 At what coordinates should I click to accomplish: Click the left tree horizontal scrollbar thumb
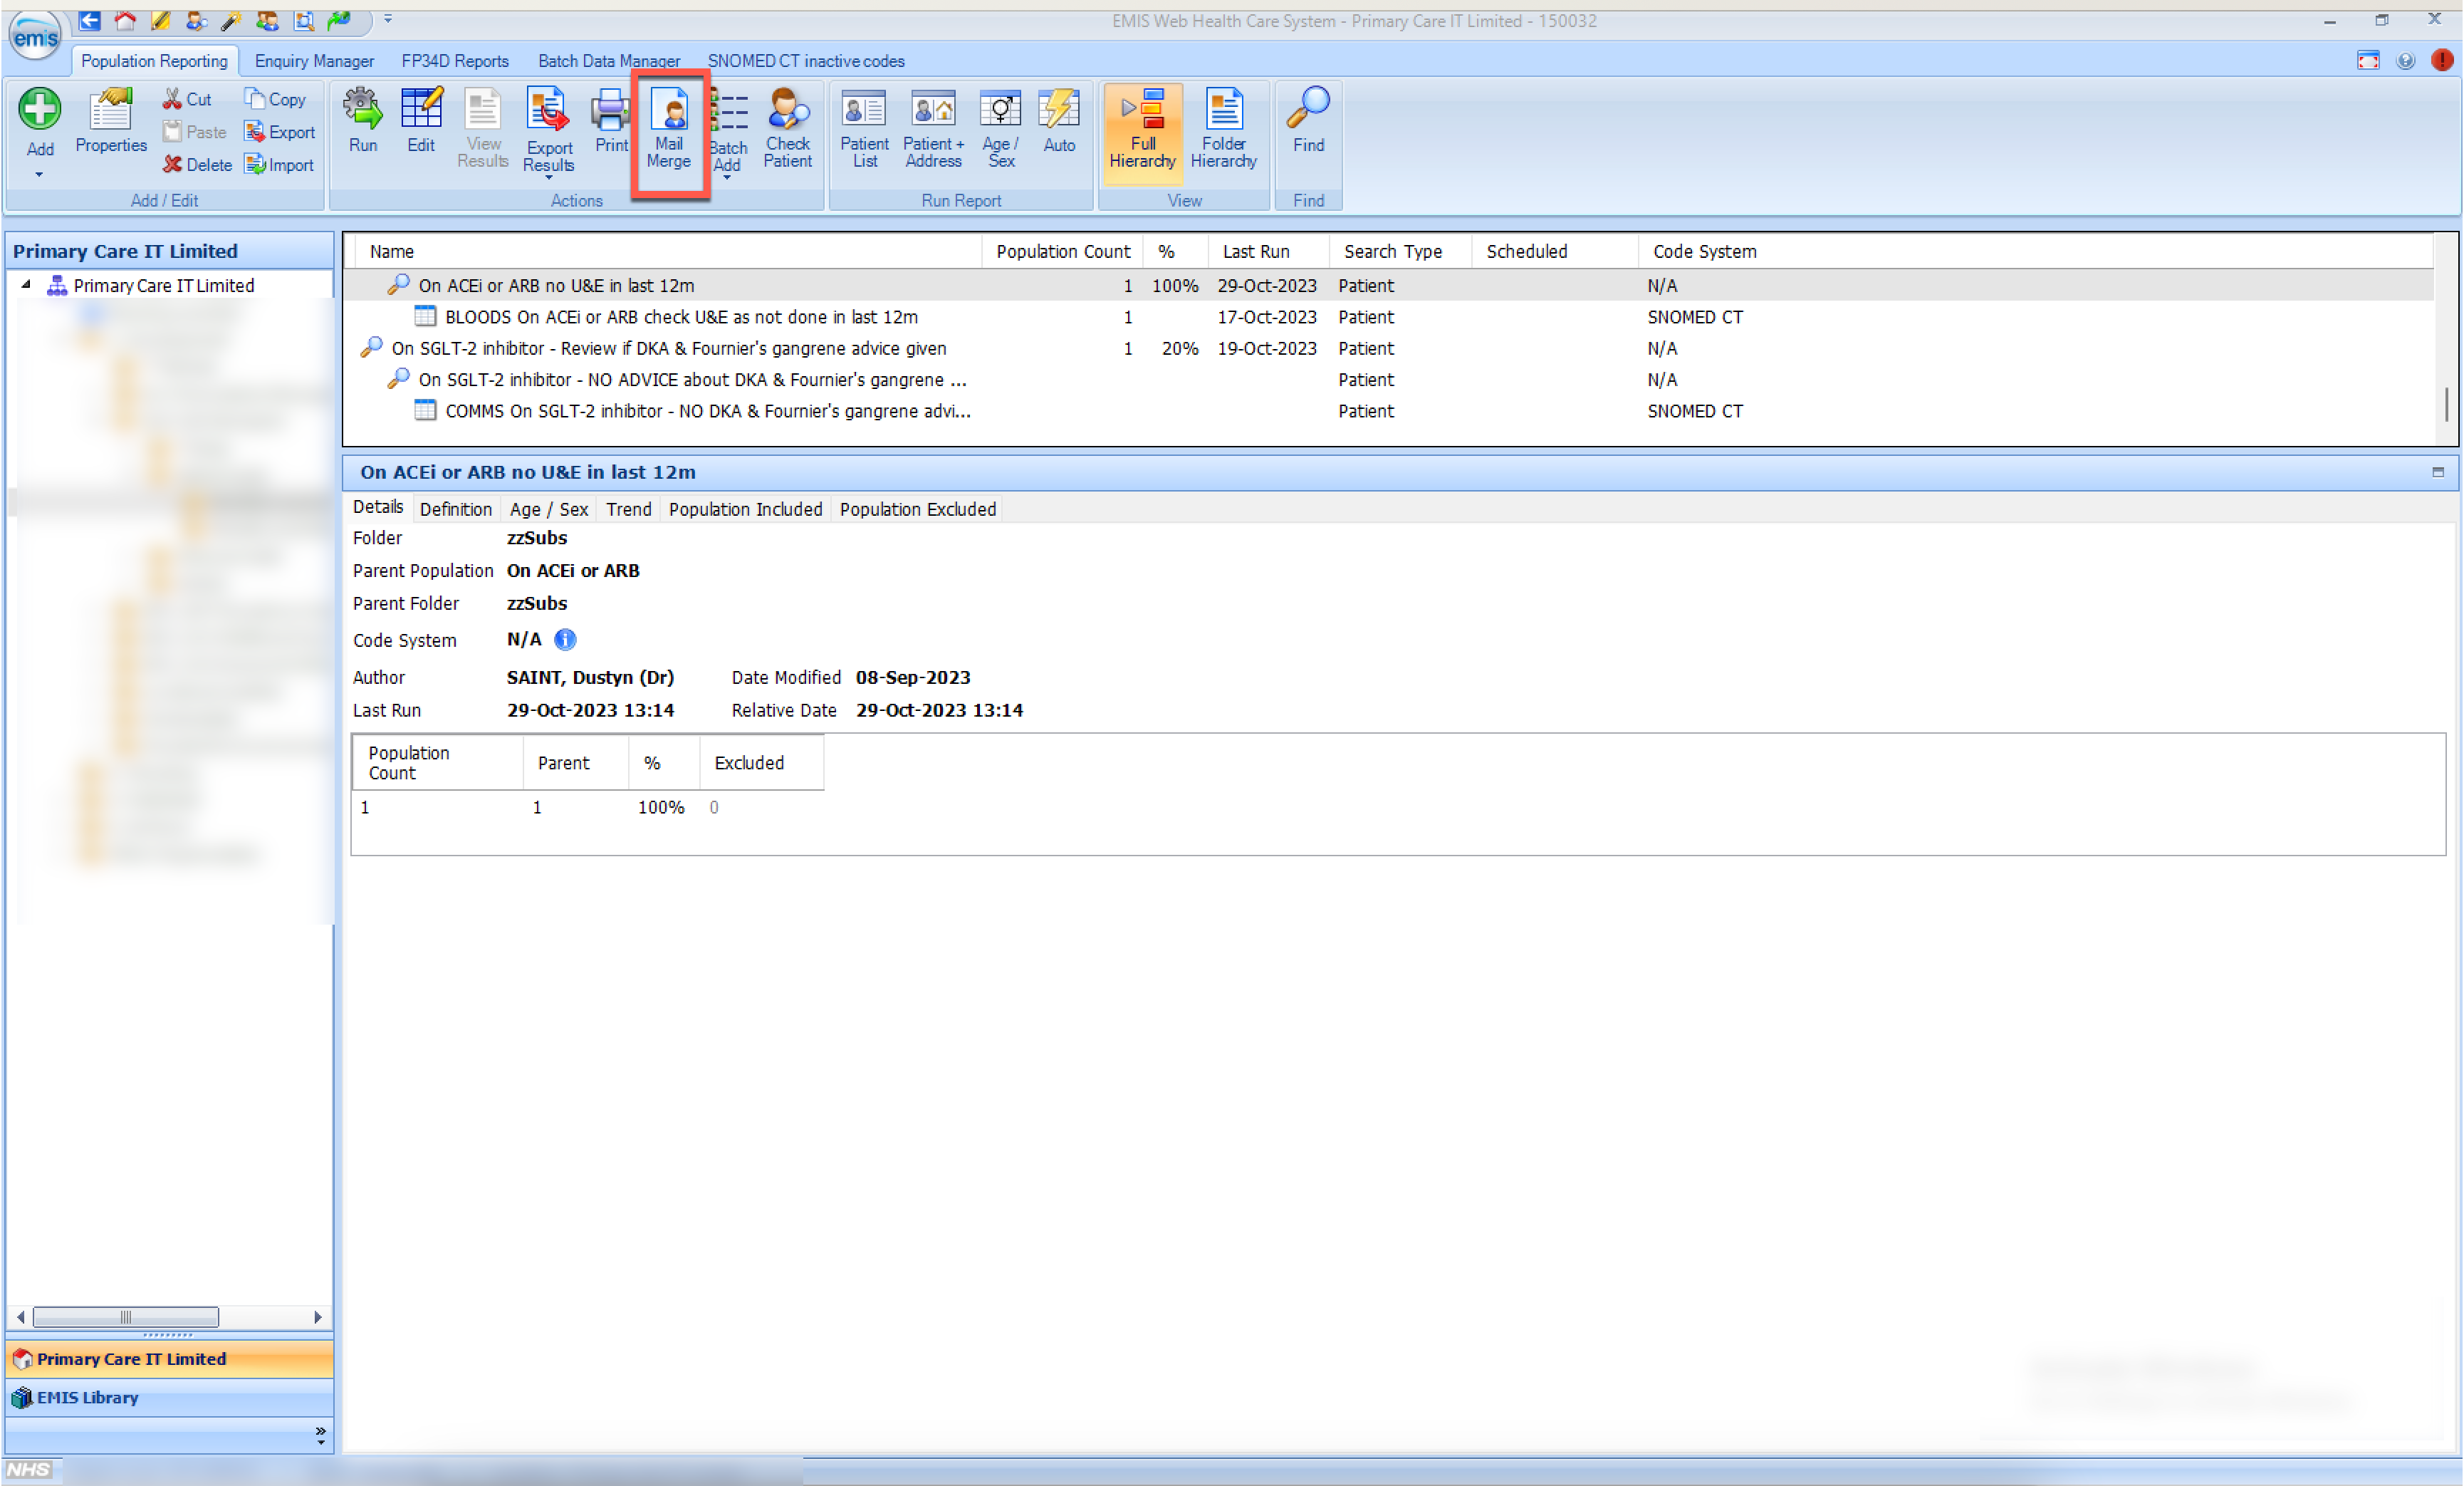pos(126,1317)
